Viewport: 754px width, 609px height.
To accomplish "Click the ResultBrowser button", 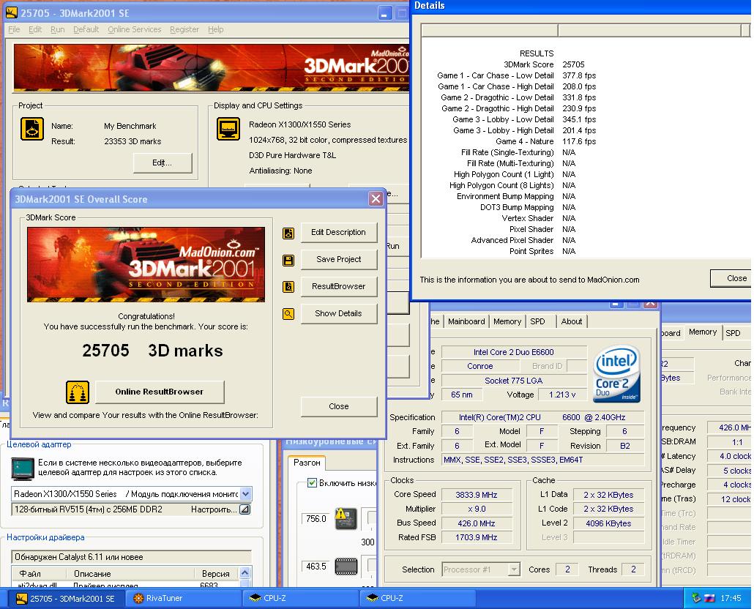I will tap(338, 286).
